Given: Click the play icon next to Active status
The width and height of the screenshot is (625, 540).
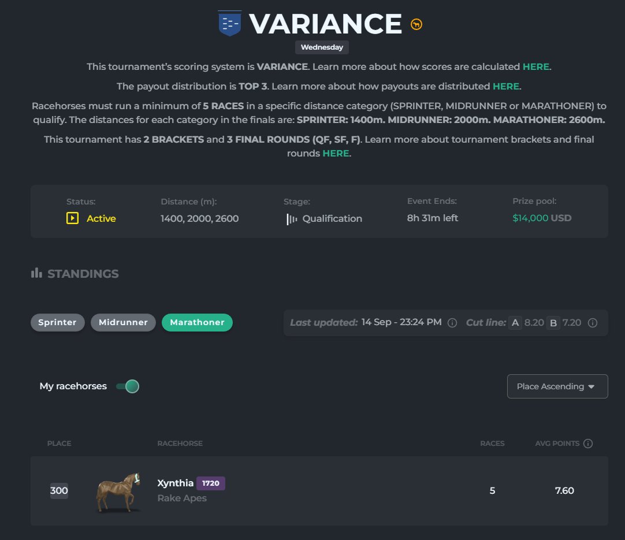Looking at the screenshot, I should [x=72, y=218].
